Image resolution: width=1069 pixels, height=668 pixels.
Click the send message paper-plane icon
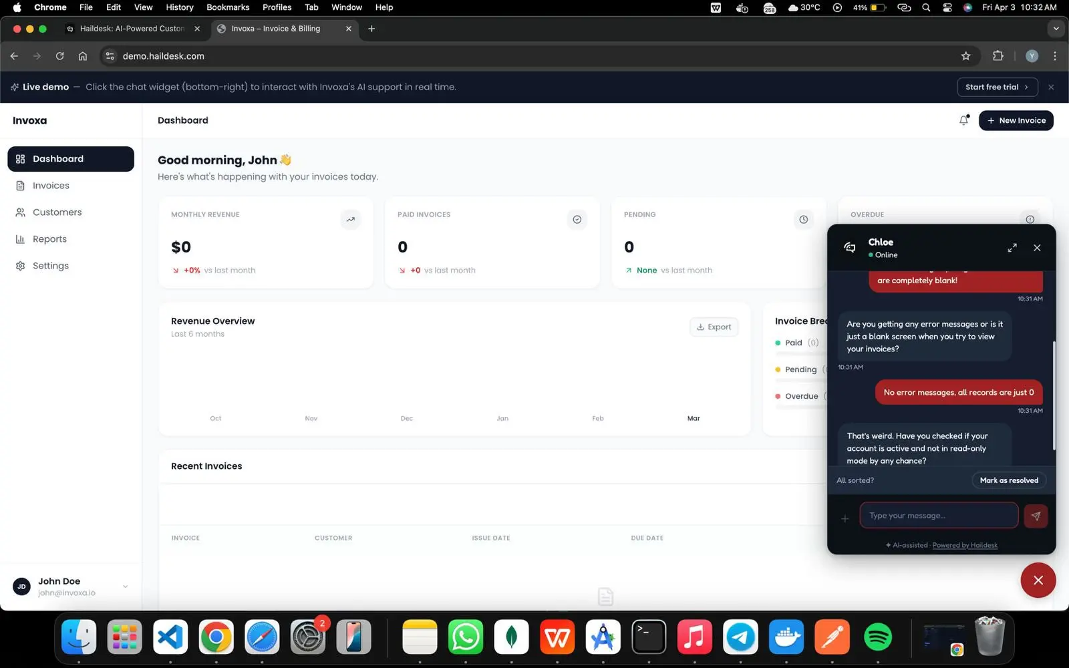(x=1036, y=516)
